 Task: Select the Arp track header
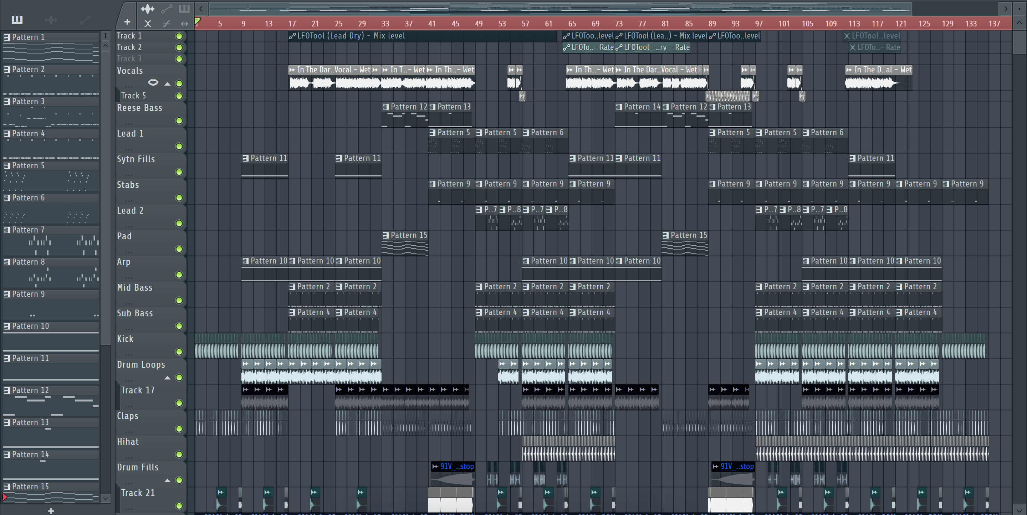pos(151,268)
